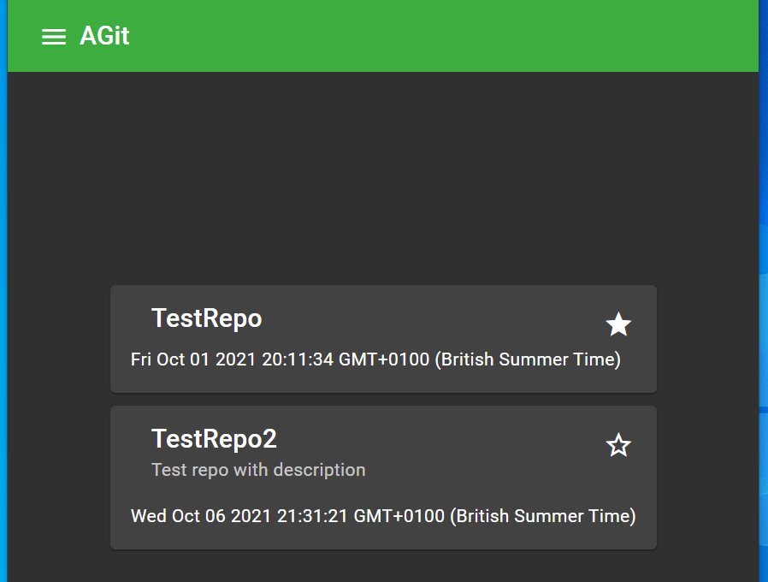
Task: Unfavorite TestRepo using its filled star
Action: (x=618, y=324)
